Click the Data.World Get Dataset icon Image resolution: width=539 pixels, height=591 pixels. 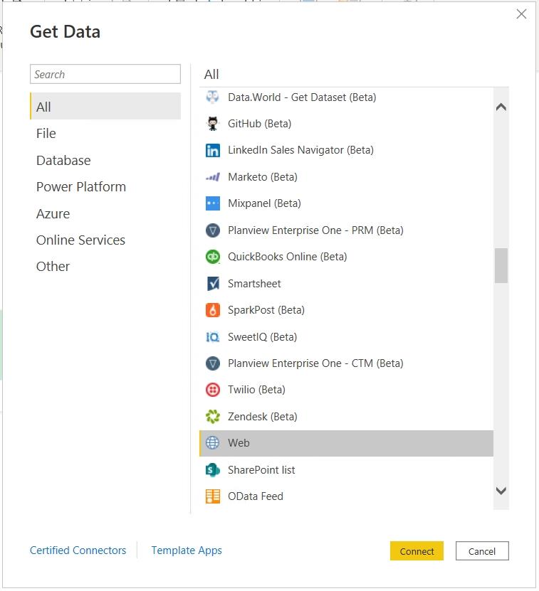(x=212, y=97)
